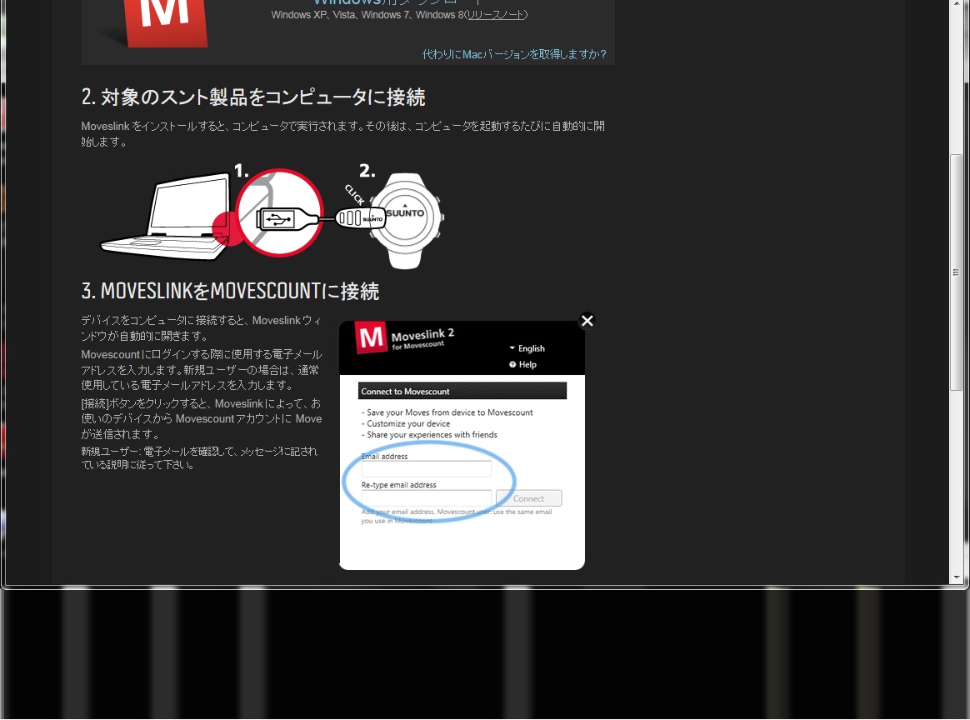The width and height of the screenshot is (970, 720).
Task: Click text Customize your device
Action: 406,423
